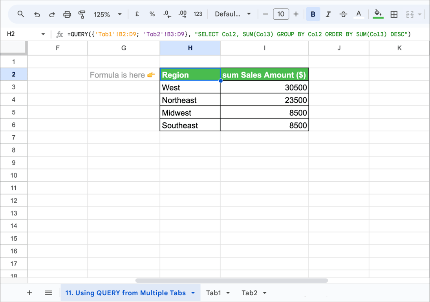Select the 30500 value cell

265,87
